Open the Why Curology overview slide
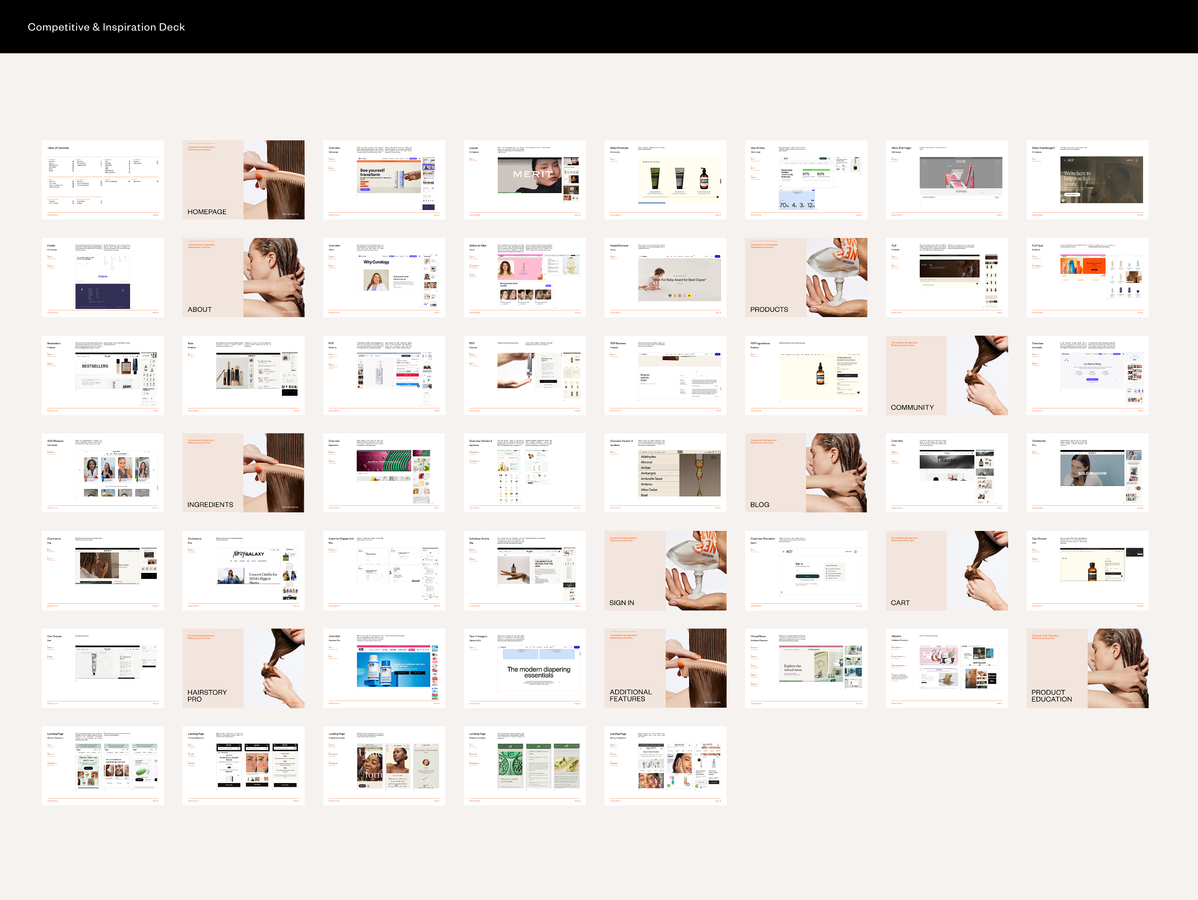This screenshot has height=900, width=1198. point(384,277)
